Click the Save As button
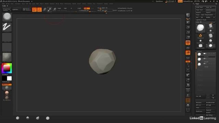This screenshot has width=219, height=123. 210,7
